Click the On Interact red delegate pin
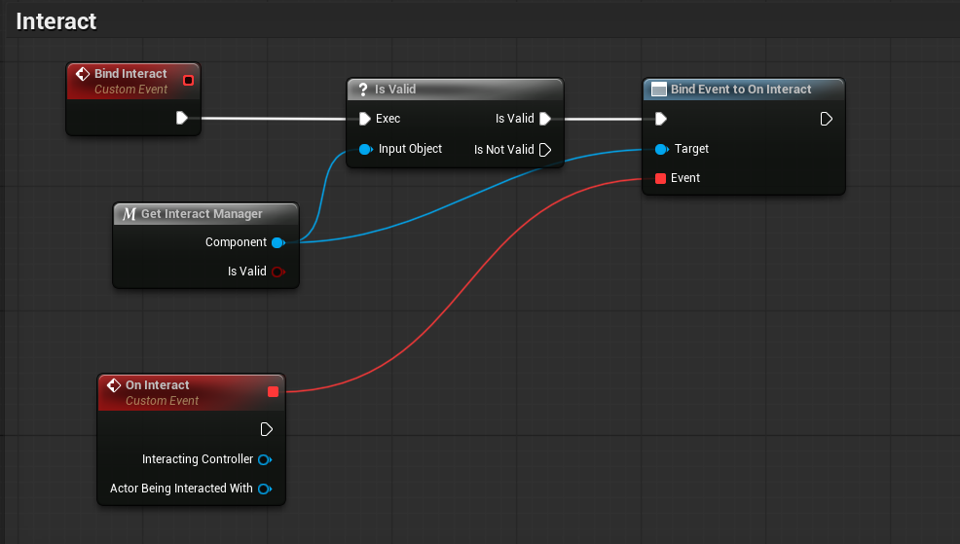The height and width of the screenshot is (544, 960). (x=273, y=391)
